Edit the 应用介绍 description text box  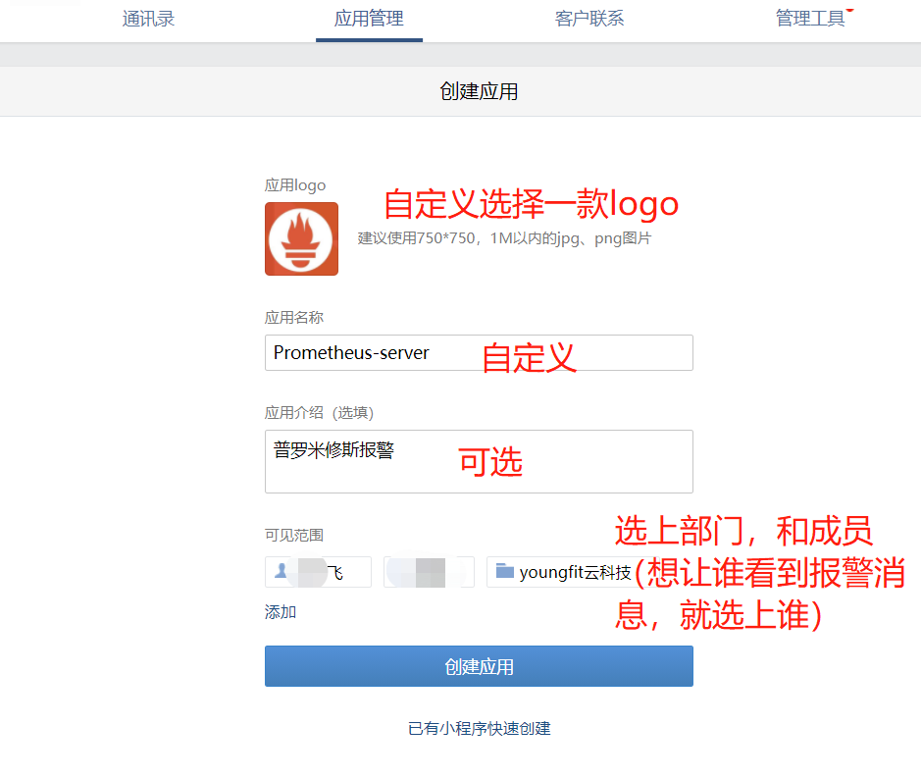click(x=479, y=461)
